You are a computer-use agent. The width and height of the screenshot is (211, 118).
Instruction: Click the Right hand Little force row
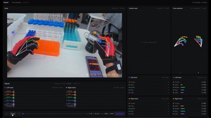(x=149, y=114)
